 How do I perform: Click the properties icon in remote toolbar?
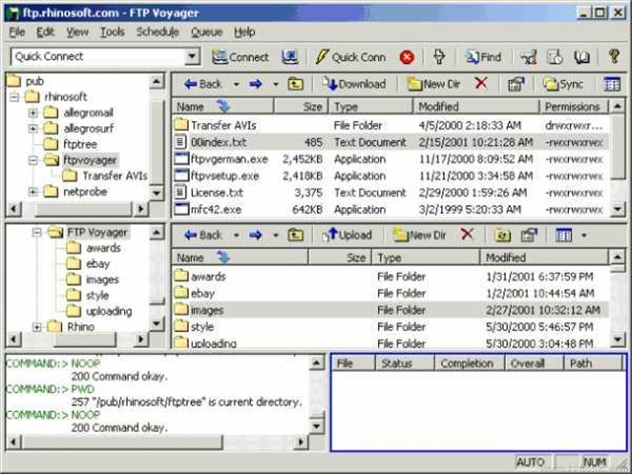[516, 84]
